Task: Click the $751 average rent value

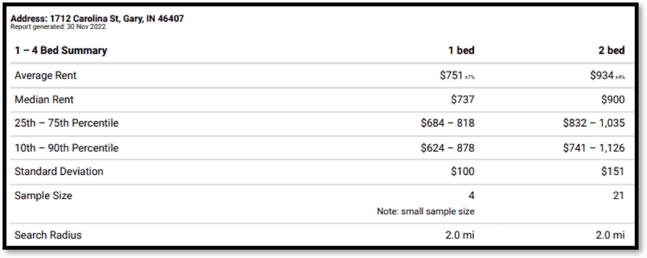Action: [x=451, y=76]
